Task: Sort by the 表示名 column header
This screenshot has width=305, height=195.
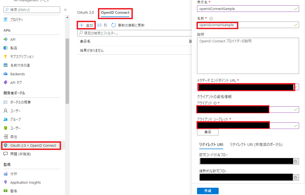Action: 85,41
